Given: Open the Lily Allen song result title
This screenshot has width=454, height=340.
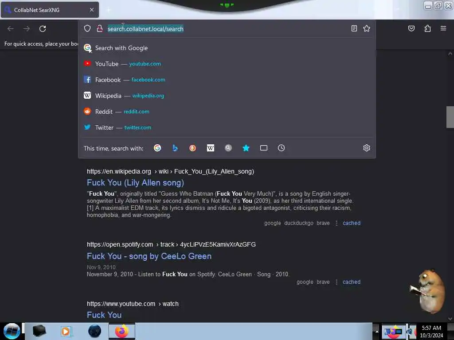Looking at the screenshot, I should [135, 183].
